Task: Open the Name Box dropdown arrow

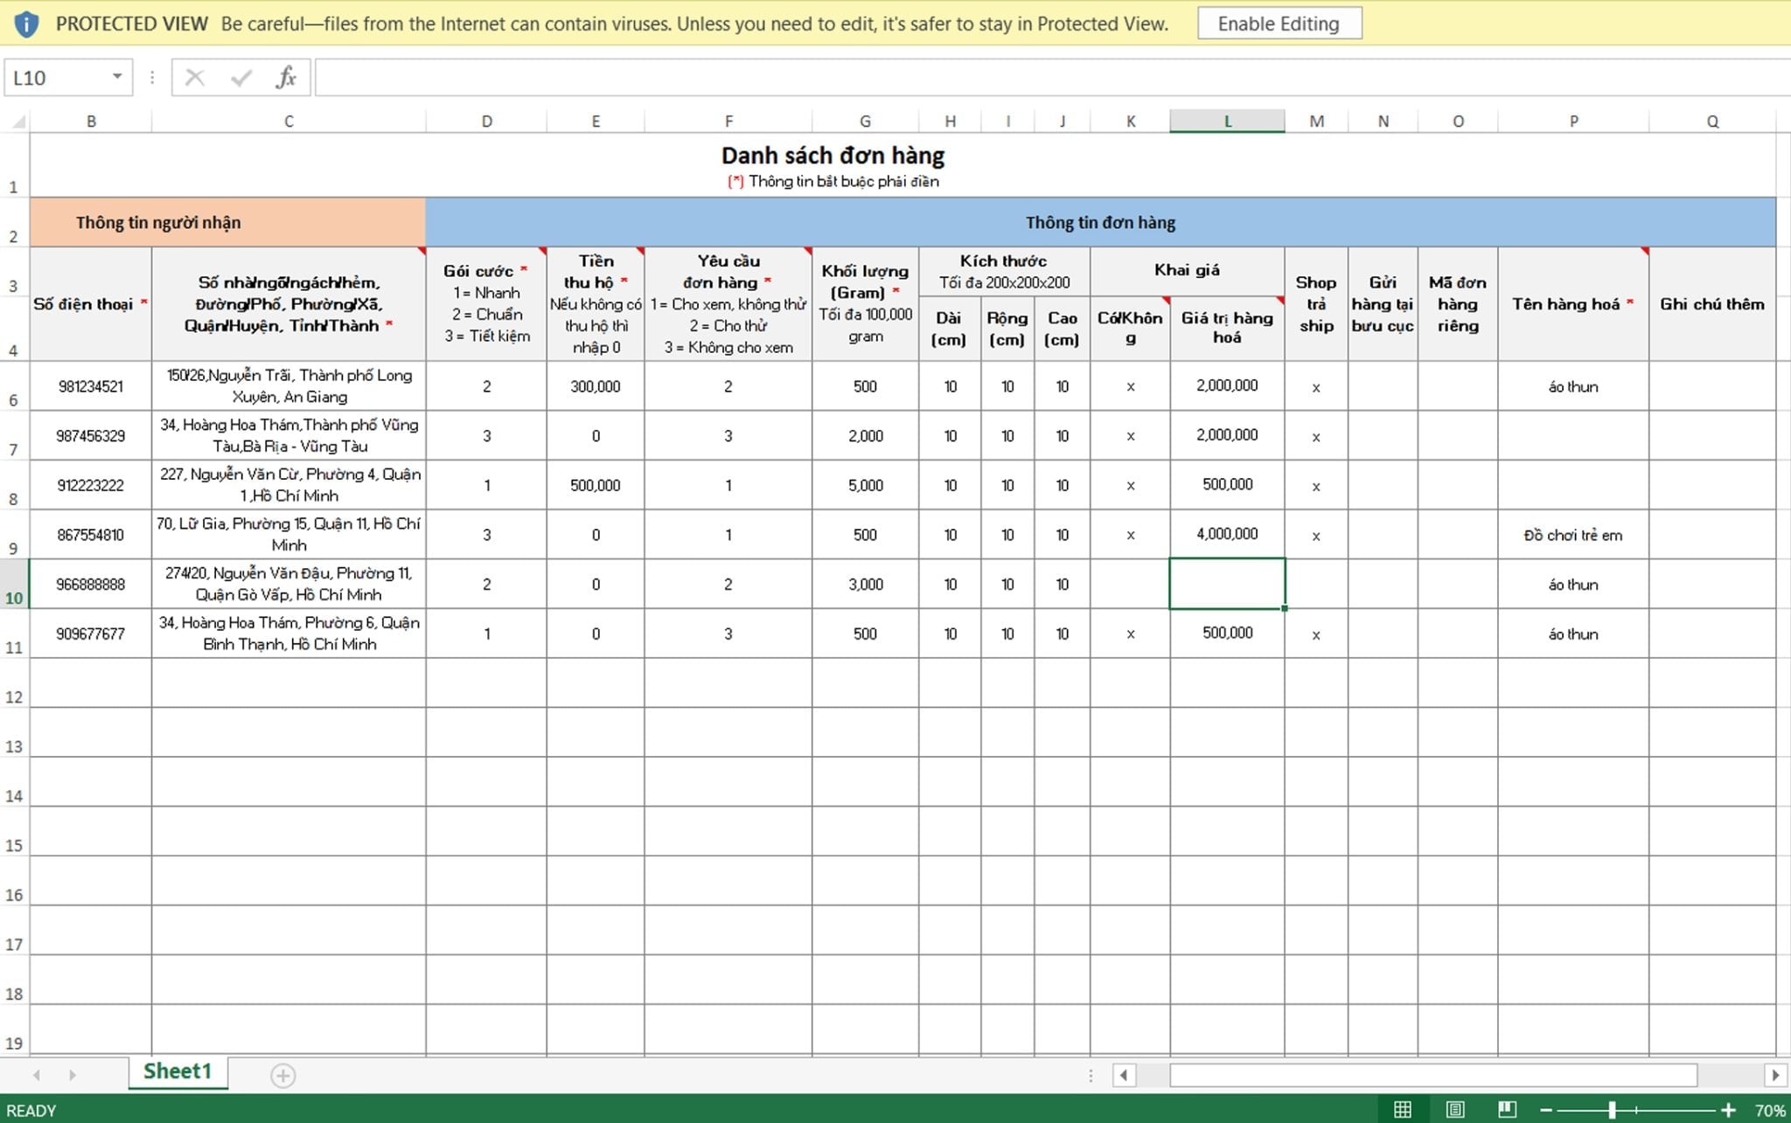Action: 116,77
